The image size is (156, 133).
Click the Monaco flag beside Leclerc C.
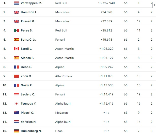pos(17,94)
